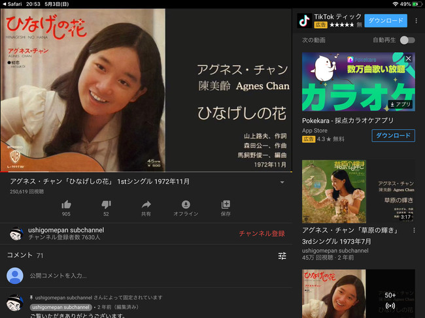Tap the アプリ install badge on the Pokekara ad
The height and width of the screenshot is (318, 425).
[x=400, y=104]
